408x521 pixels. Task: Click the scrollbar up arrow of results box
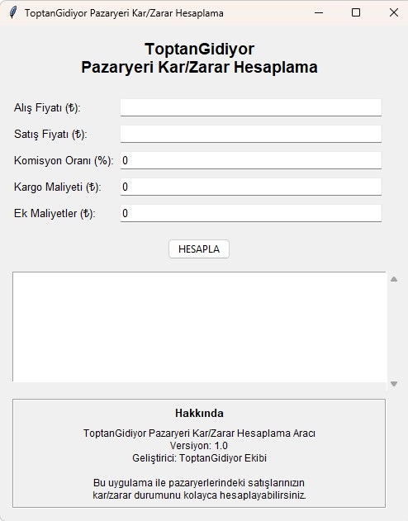coord(394,279)
